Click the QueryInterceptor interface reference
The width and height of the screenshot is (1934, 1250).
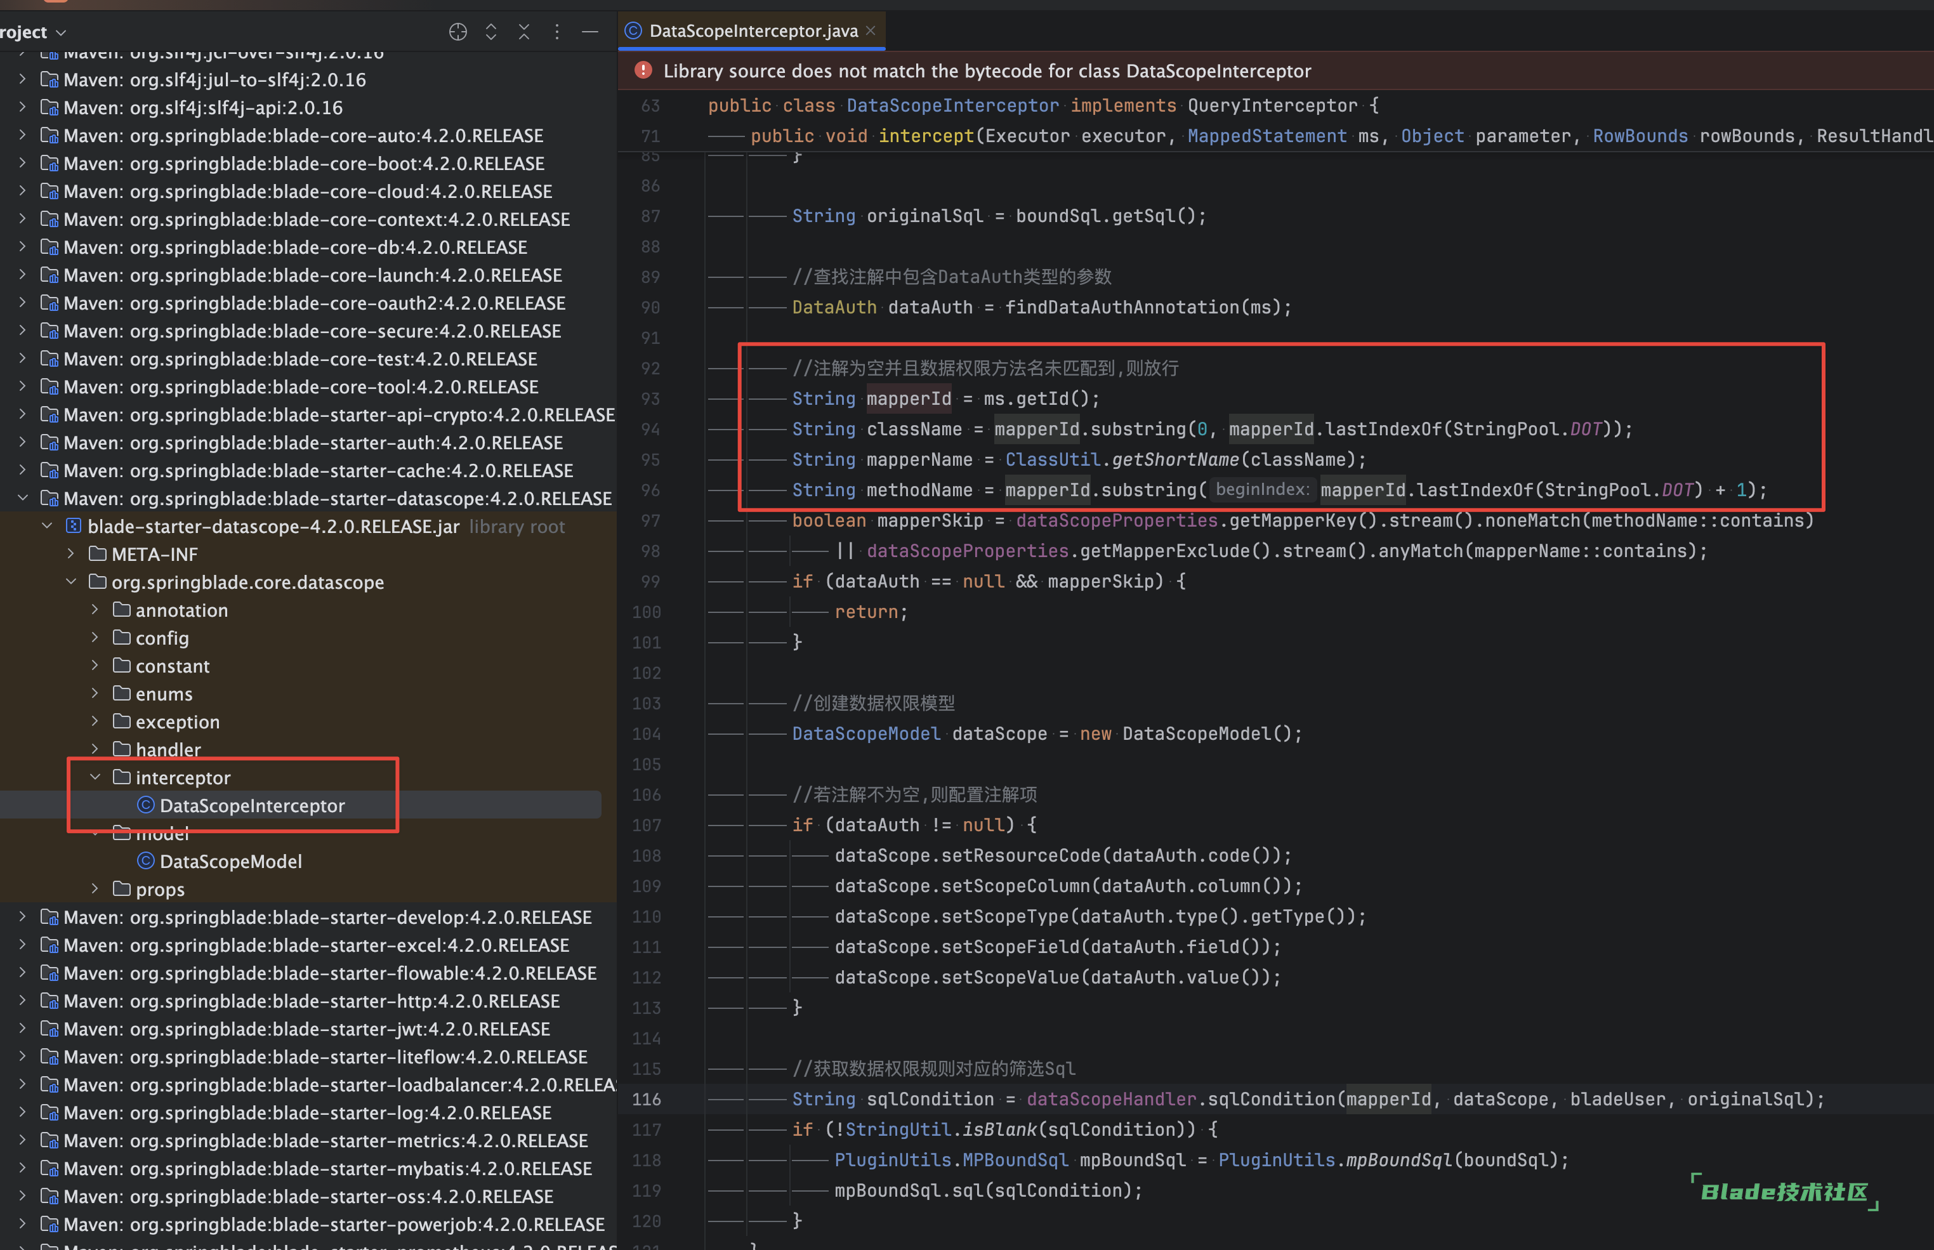(1273, 105)
